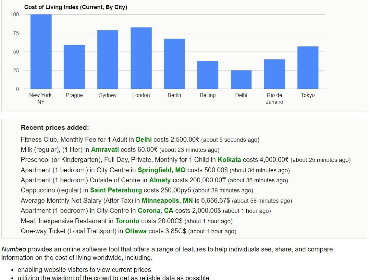Viewport: 369px width, 280px height.
Task: Click the italic 'Numbeo' word
Action: [14, 249]
